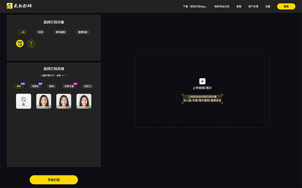The height and width of the screenshot is (188, 302).
Task: Click the yellow 登录 button
Action: coord(286,7)
